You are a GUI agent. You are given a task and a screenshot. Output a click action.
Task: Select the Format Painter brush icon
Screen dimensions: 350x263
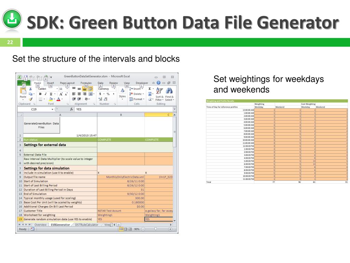click(30, 99)
